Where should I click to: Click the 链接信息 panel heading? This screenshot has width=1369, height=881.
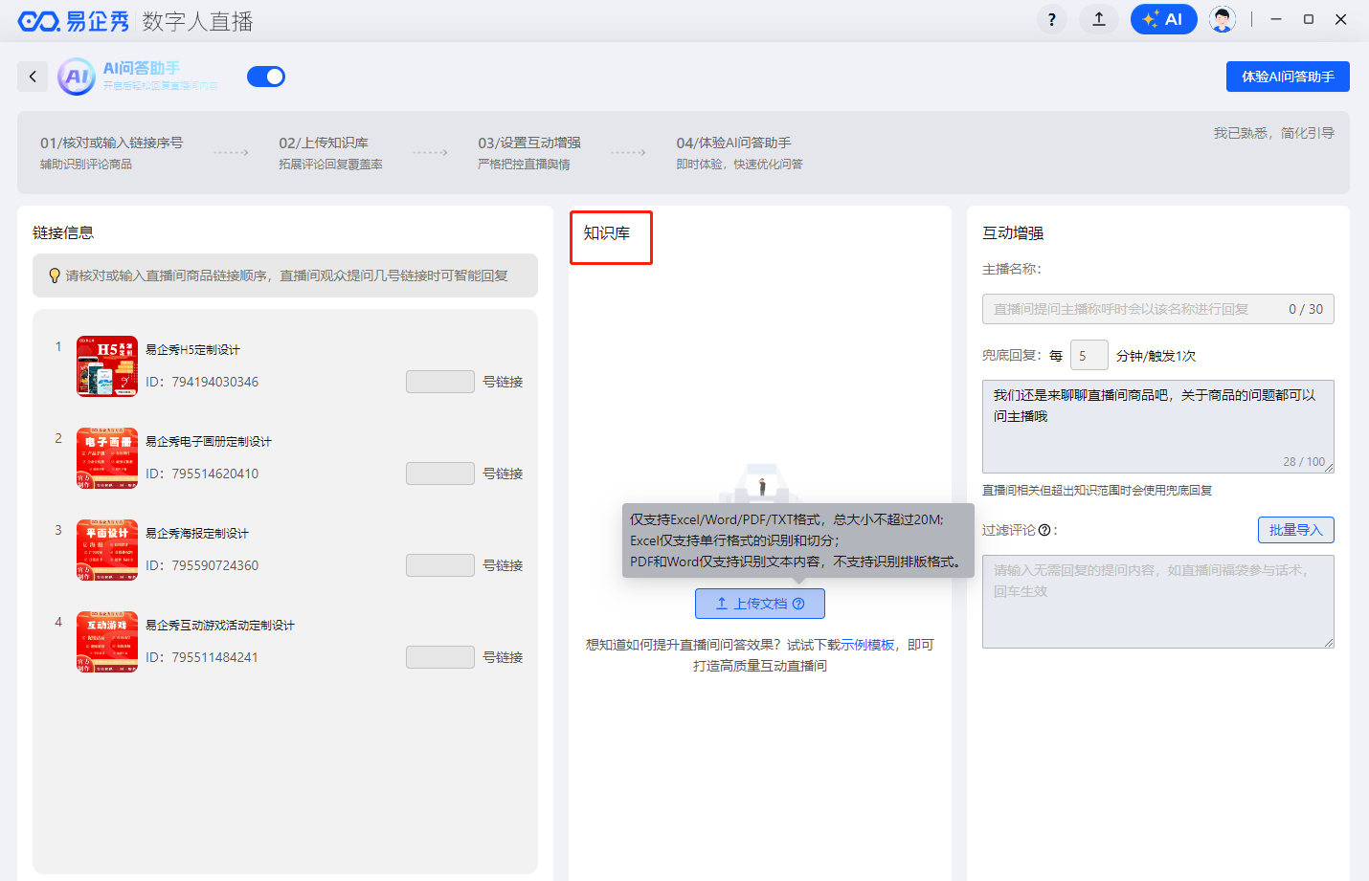click(63, 233)
